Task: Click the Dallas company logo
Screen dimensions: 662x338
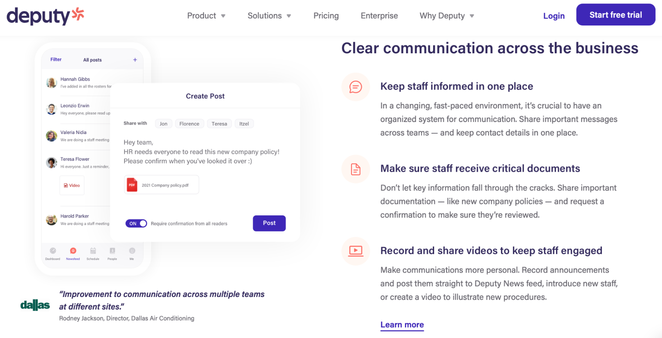Action: (35, 305)
